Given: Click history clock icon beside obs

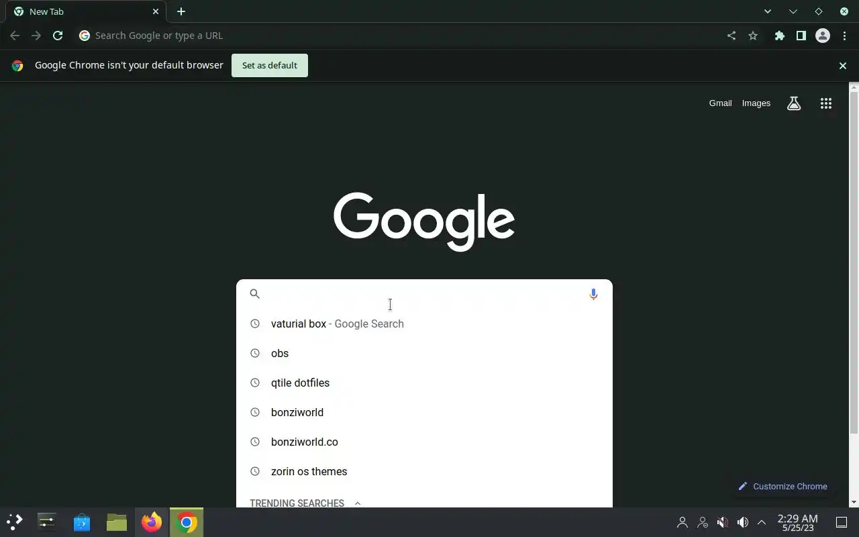Looking at the screenshot, I should pos(255,353).
